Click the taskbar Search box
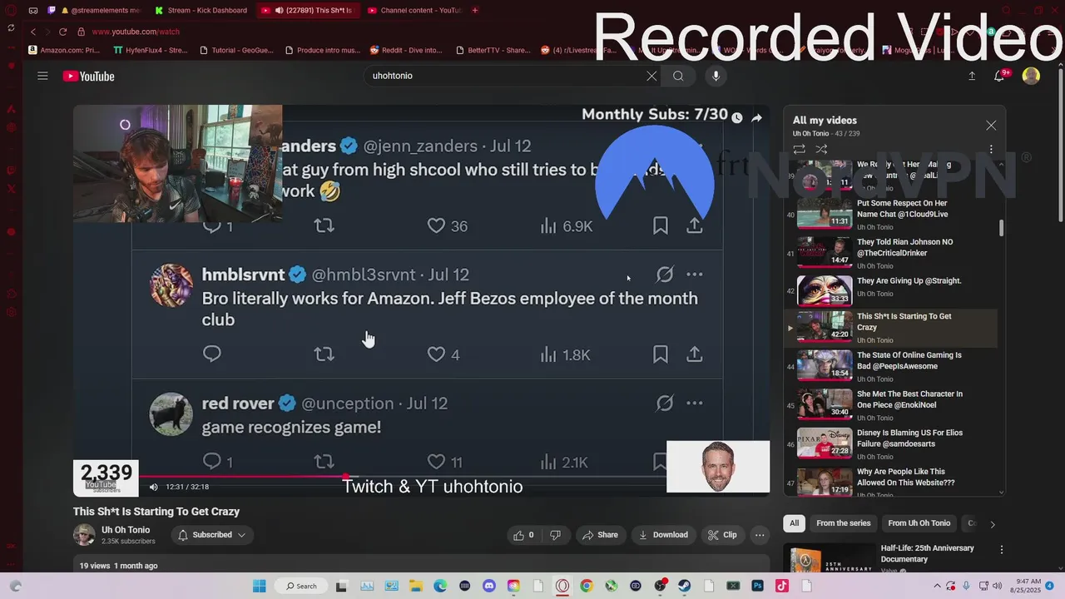Viewport: 1065px width, 599px height. click(x=301, y=586)
